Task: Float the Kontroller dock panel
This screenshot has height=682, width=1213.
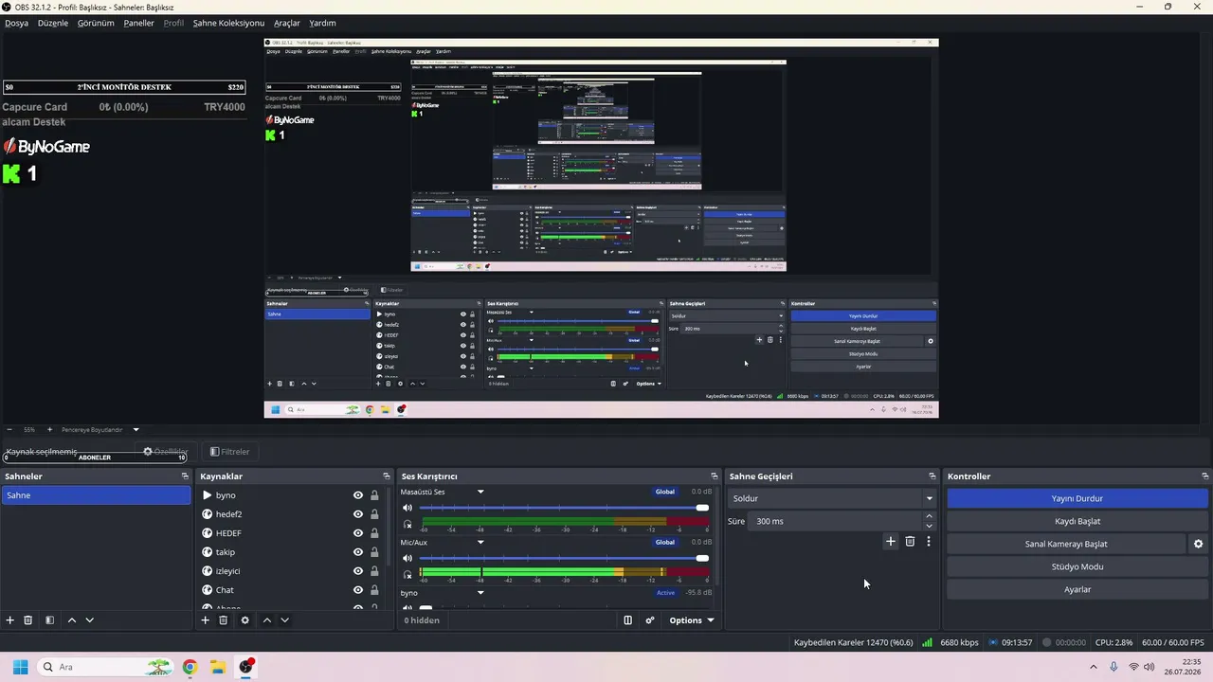Action: (1205, 476)
